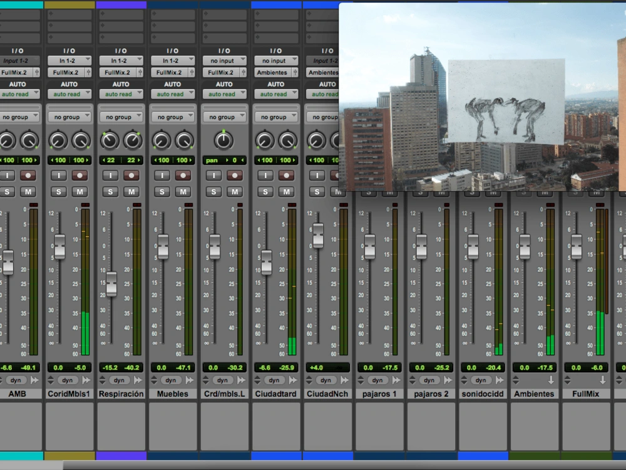
Task: Toggle input monitoring on CiudadNch track
Action: [317, 175]
